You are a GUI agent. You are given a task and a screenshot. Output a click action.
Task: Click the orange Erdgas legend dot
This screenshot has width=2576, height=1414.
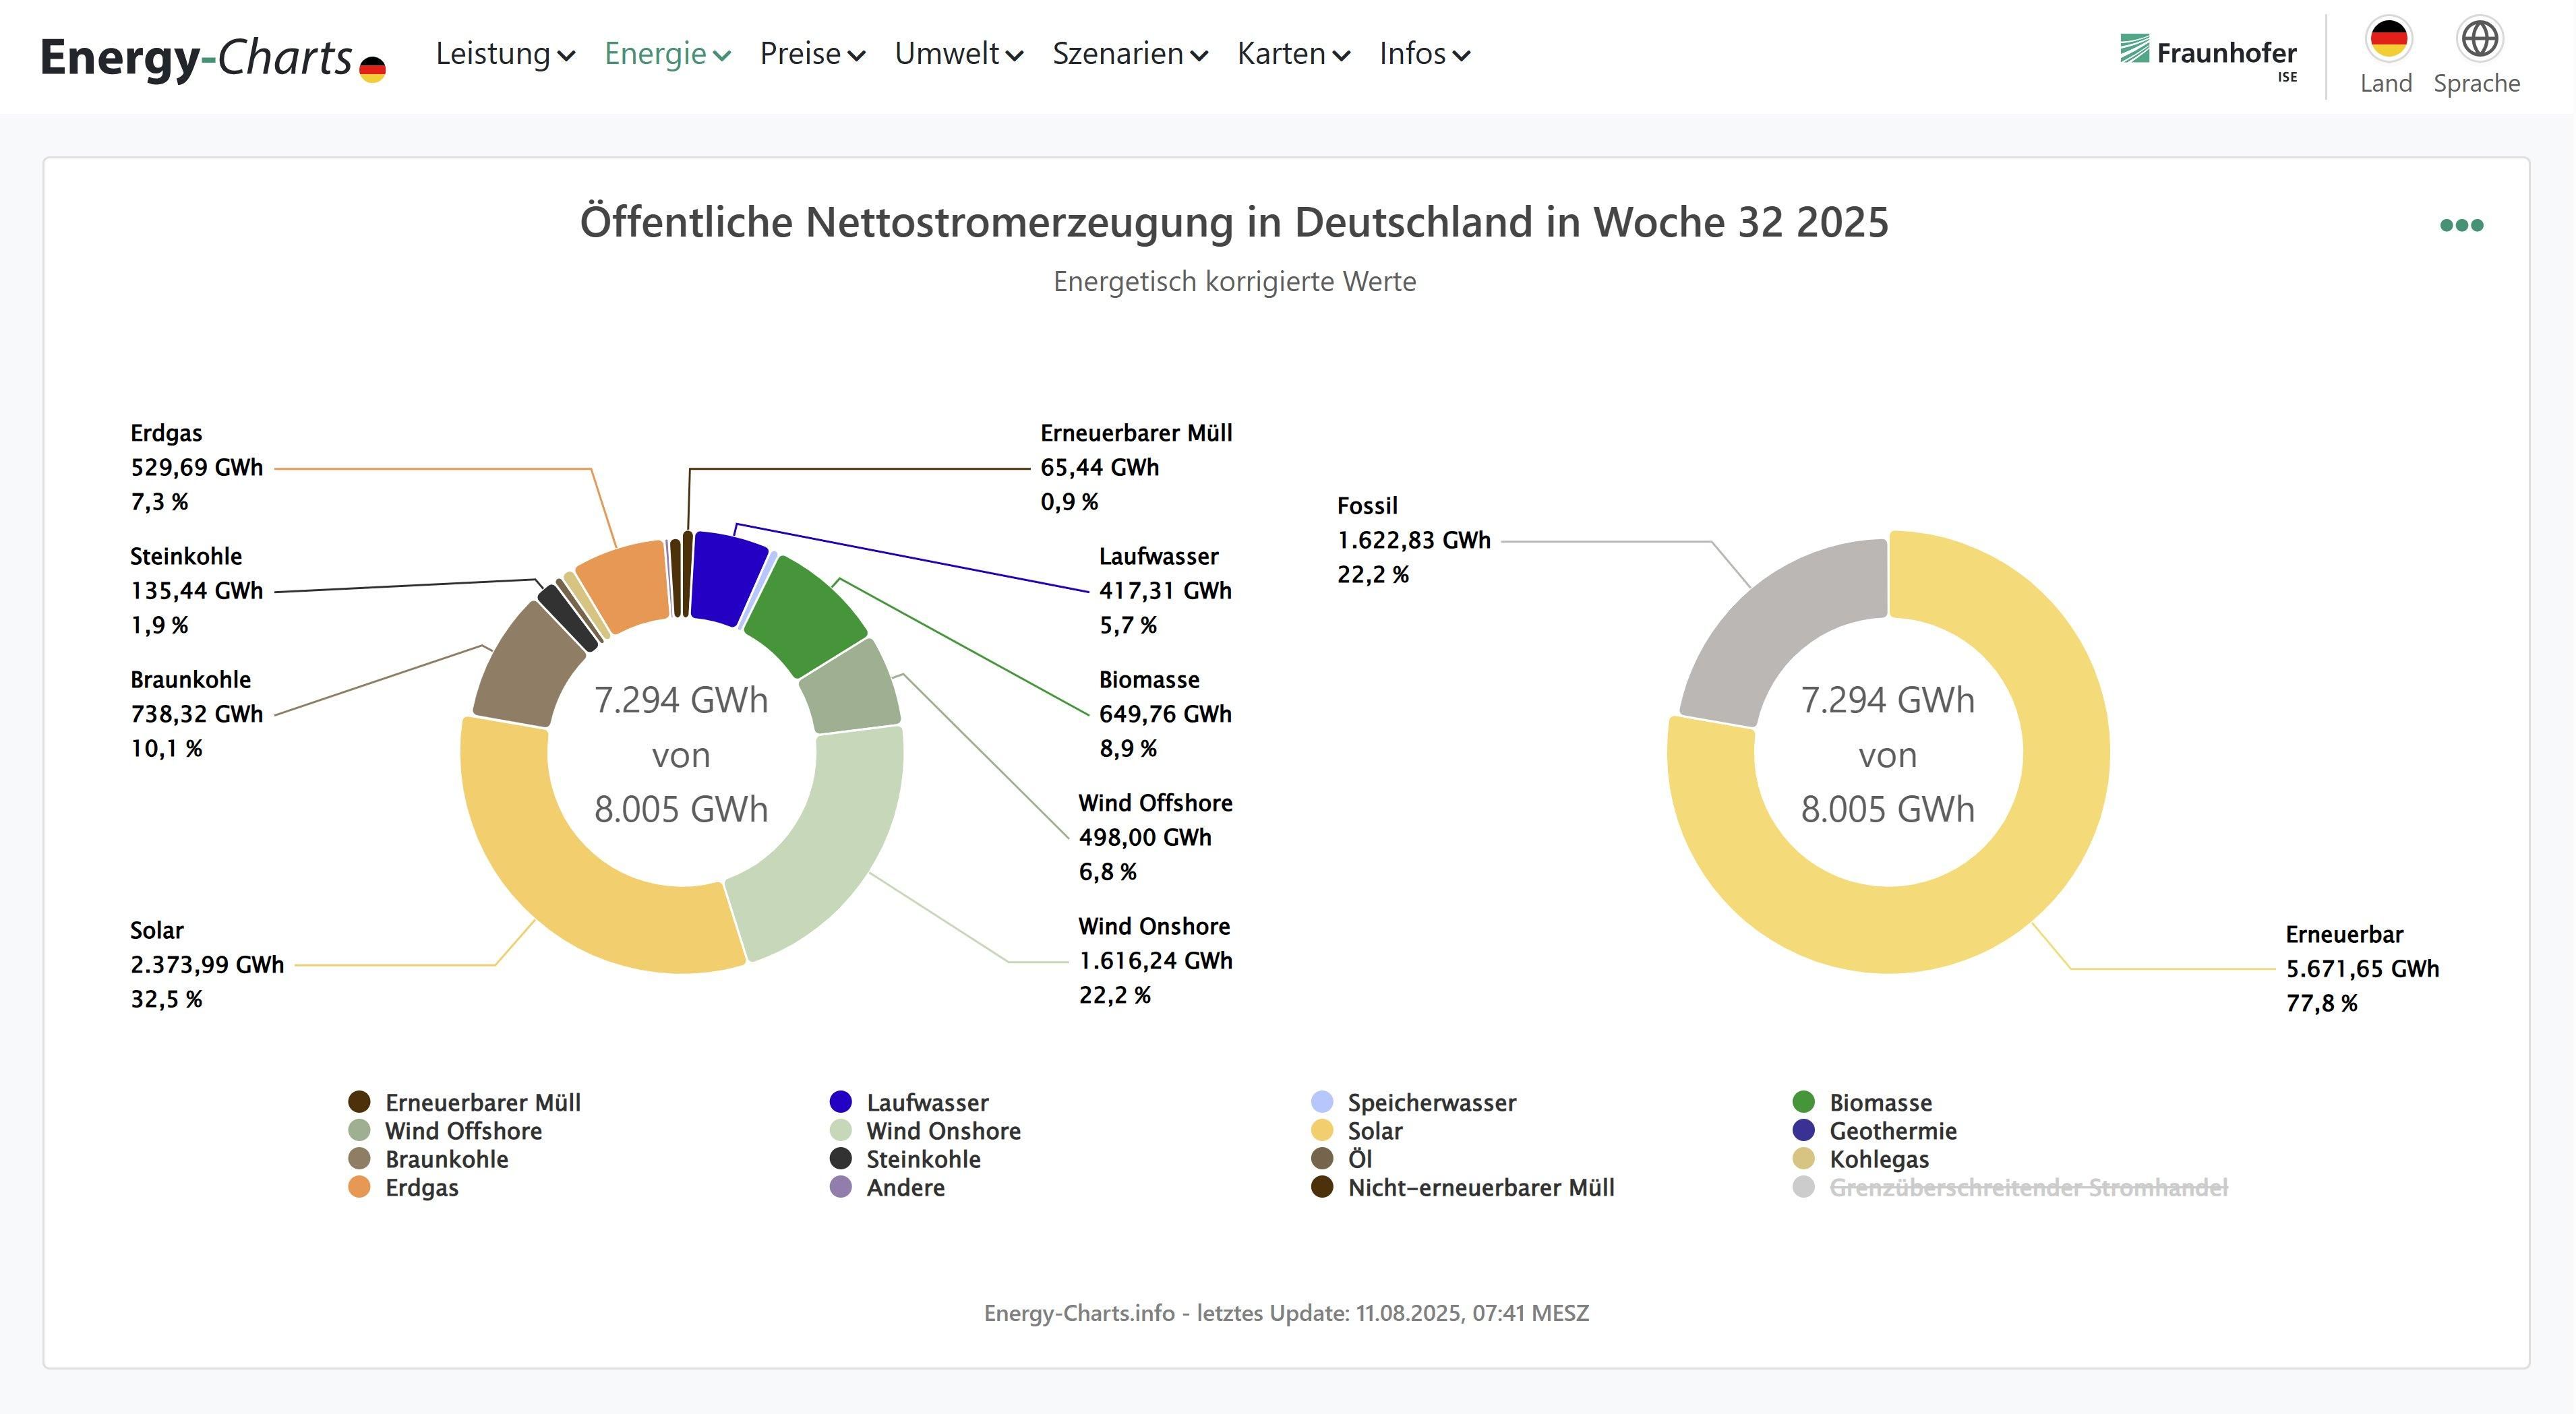coord(359,1188)
